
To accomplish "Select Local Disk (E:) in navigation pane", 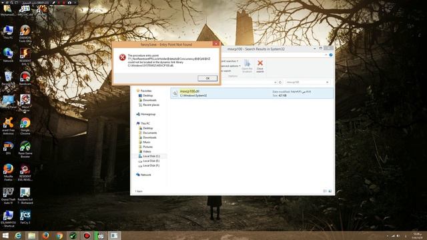I will [x=149, y=161].
